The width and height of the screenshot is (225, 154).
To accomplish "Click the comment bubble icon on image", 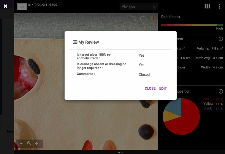I will pos(143,19).
